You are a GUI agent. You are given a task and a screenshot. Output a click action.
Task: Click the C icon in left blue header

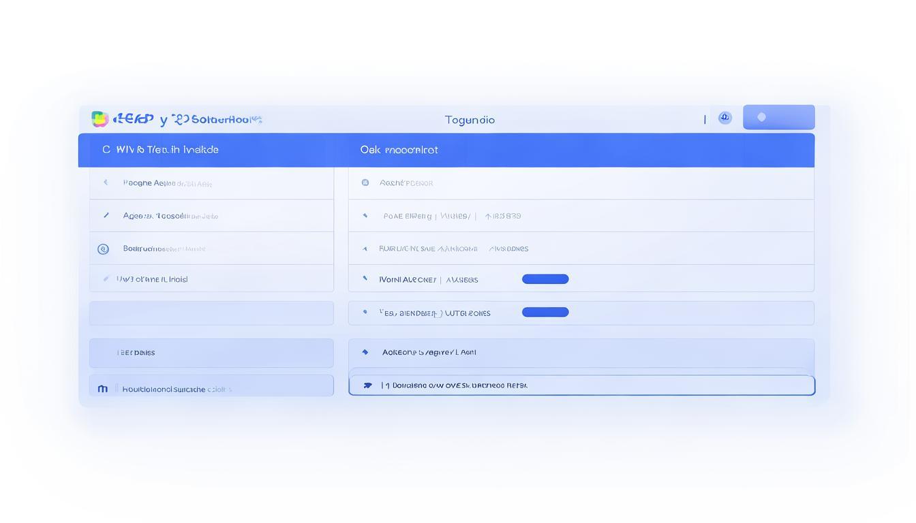(106, 150)
